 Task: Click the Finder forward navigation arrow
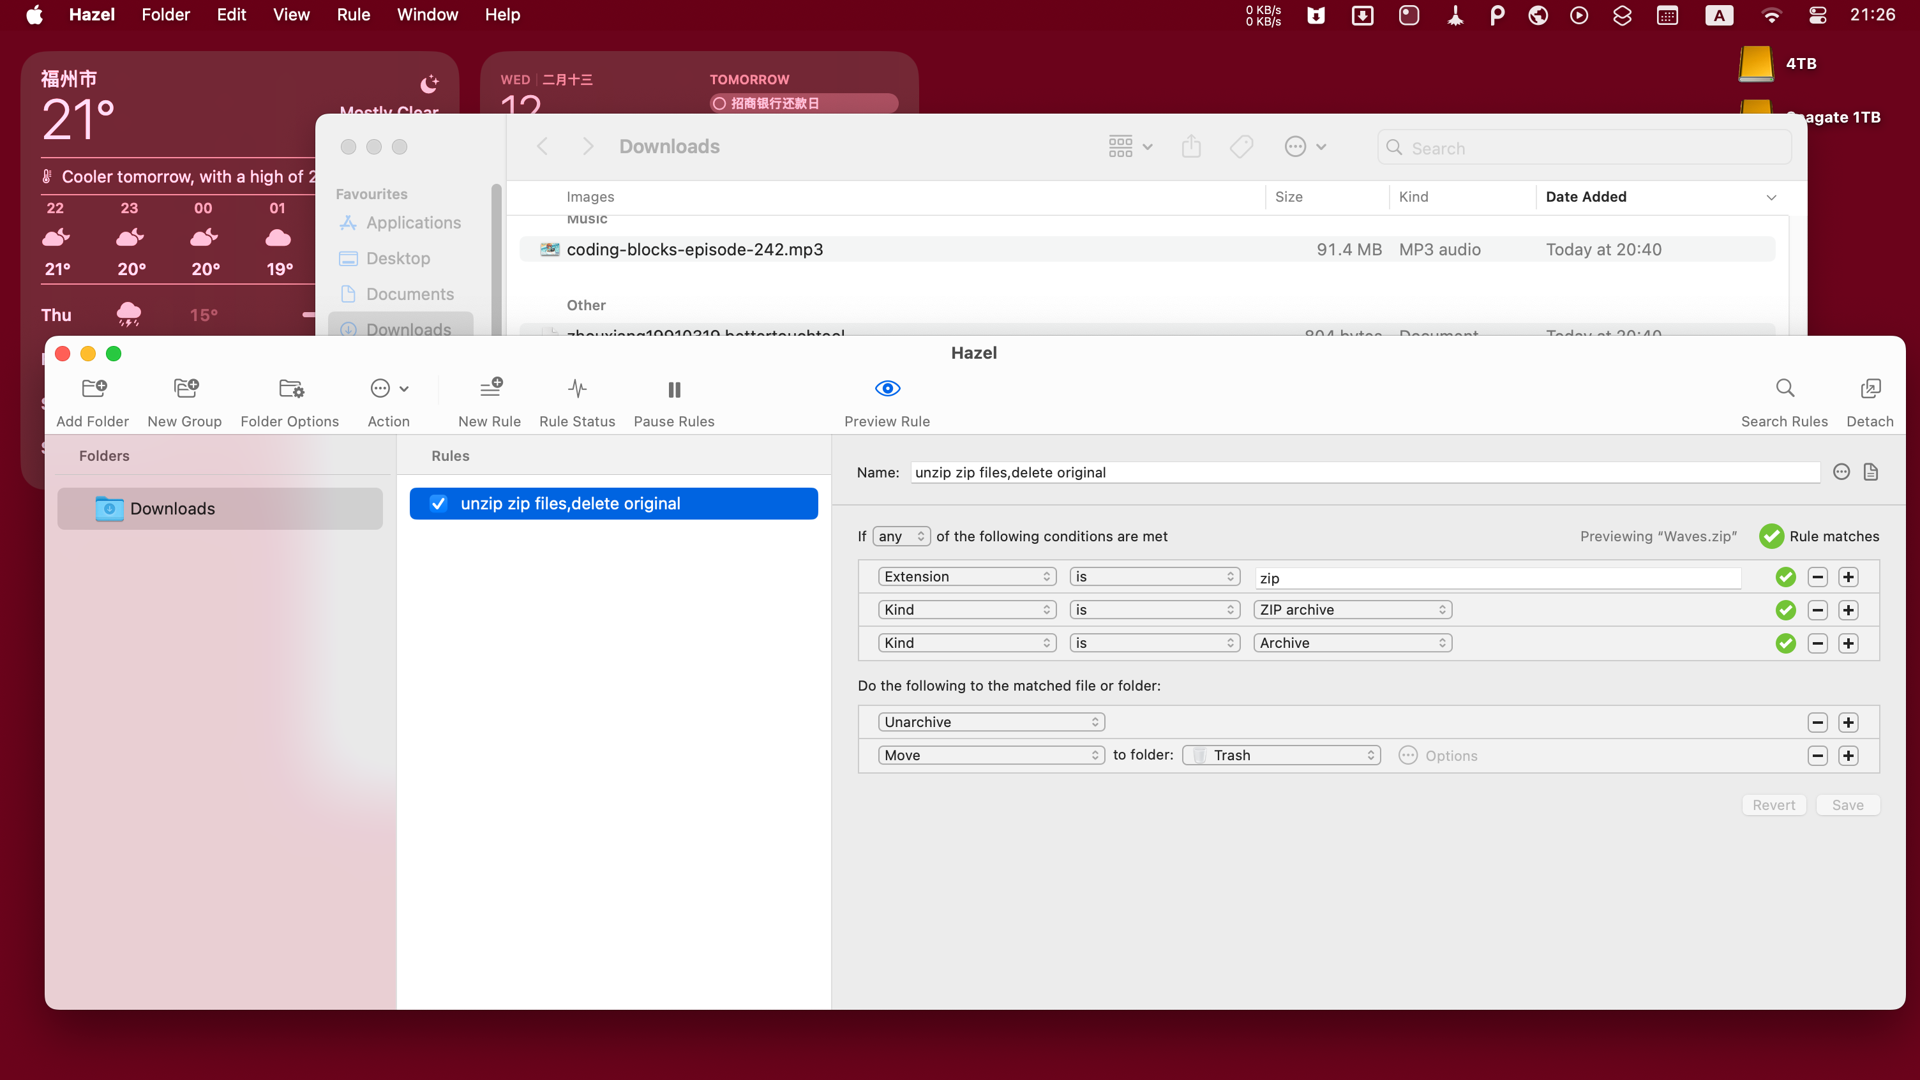pyautogui.click(x=588, y=147)
